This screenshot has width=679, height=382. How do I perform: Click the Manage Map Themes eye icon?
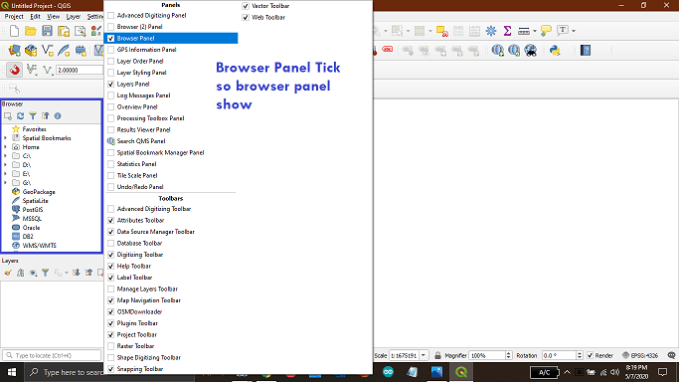tap(33, 273)
